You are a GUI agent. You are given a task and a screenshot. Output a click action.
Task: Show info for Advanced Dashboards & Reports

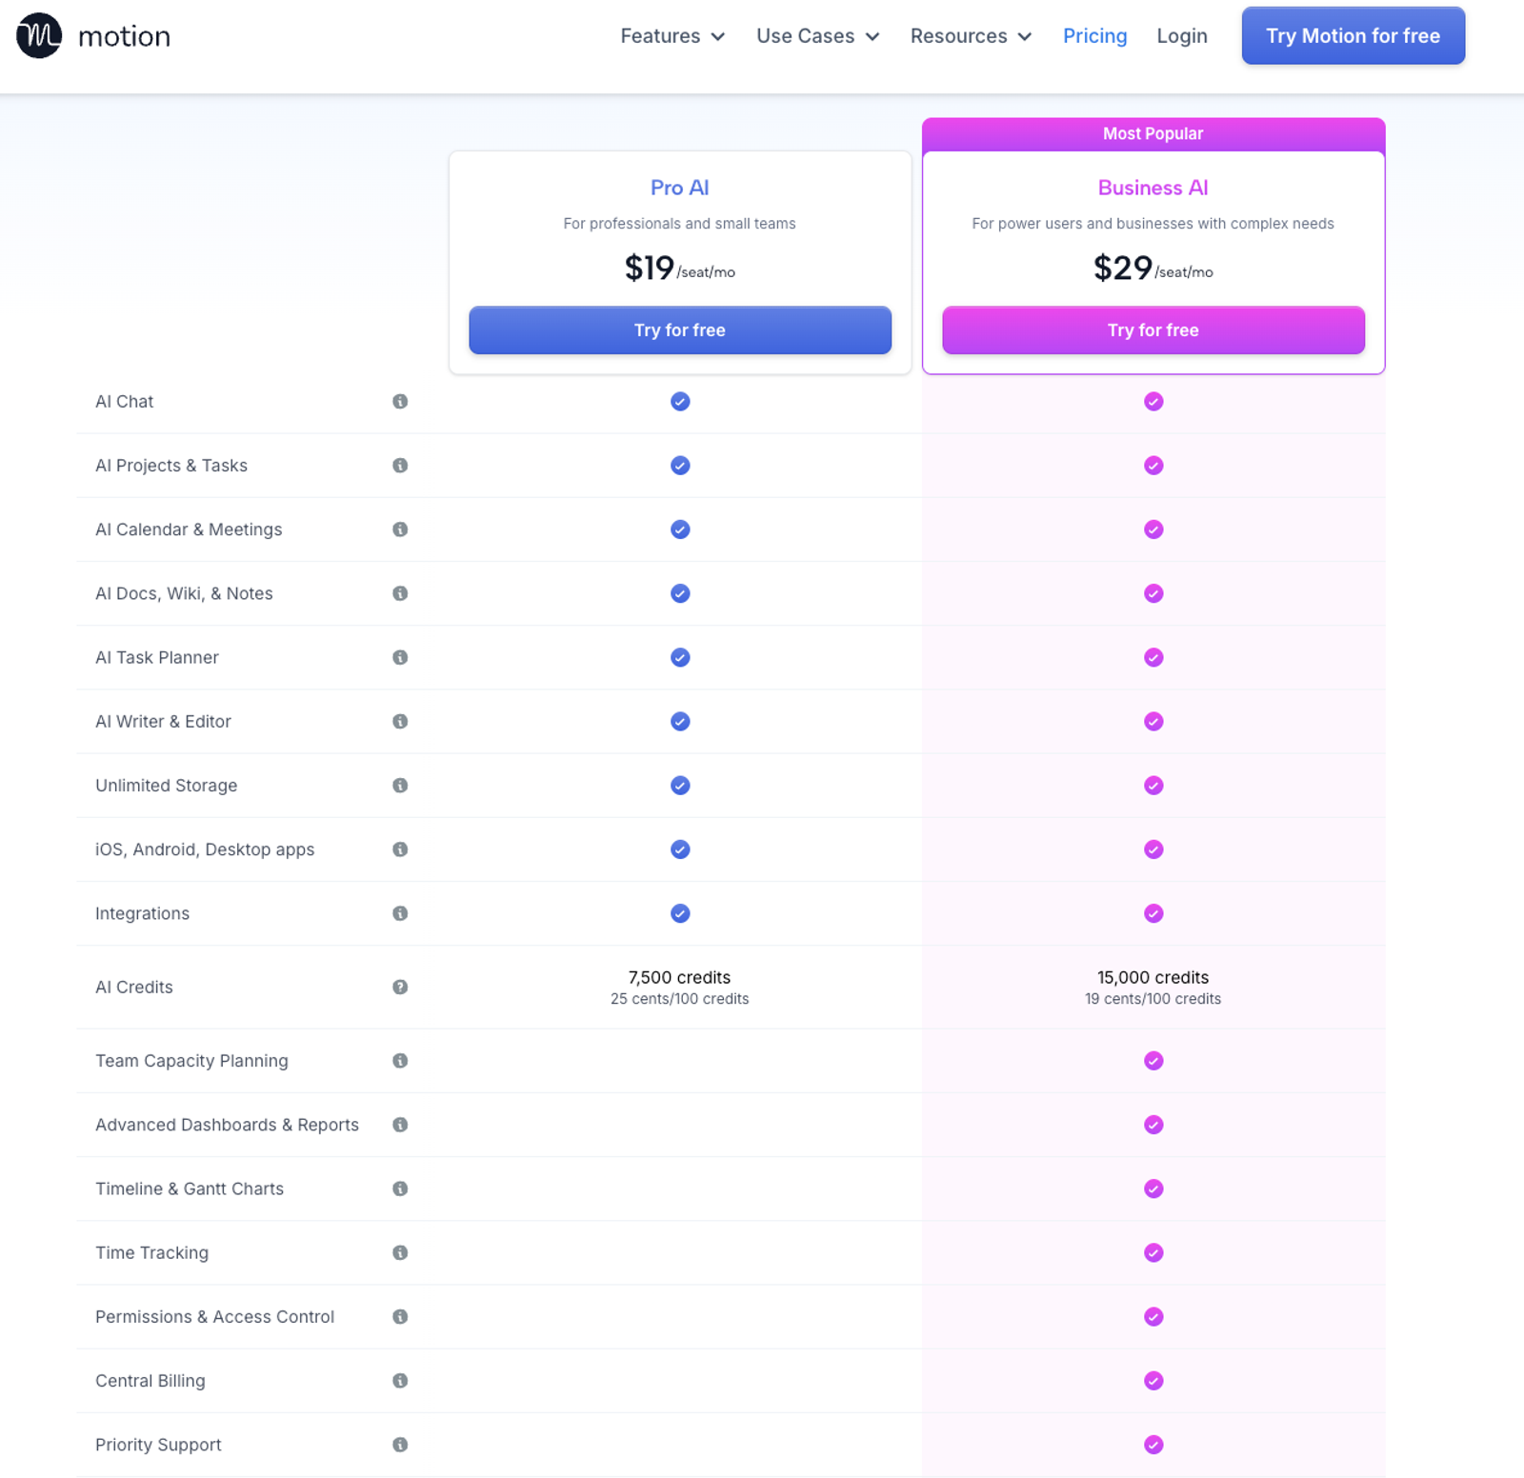pos(400,1125)
